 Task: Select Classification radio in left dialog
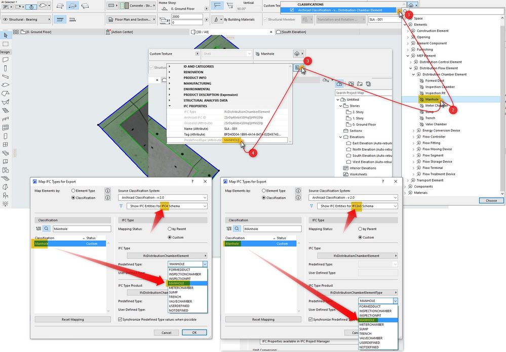tap(73, 198)
